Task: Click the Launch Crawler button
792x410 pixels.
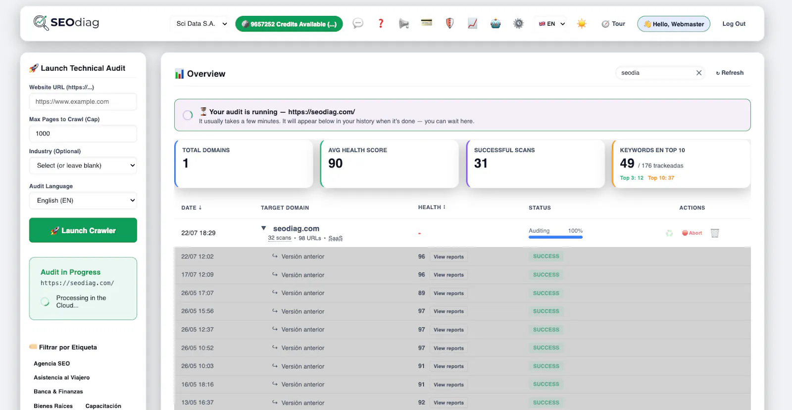Action: click(83, 230)
